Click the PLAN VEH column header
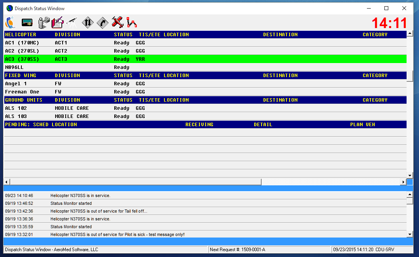The height and width of the screenshot is (257, 419). (x=363, y=125)
